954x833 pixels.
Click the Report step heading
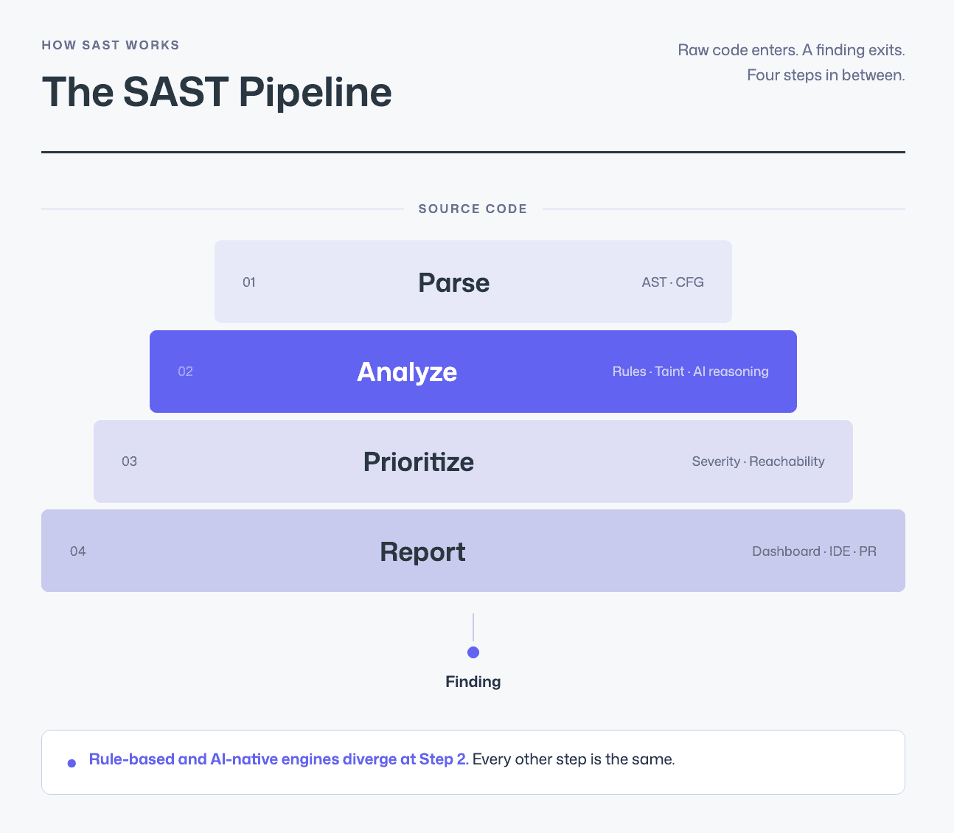tap(422, 552)
